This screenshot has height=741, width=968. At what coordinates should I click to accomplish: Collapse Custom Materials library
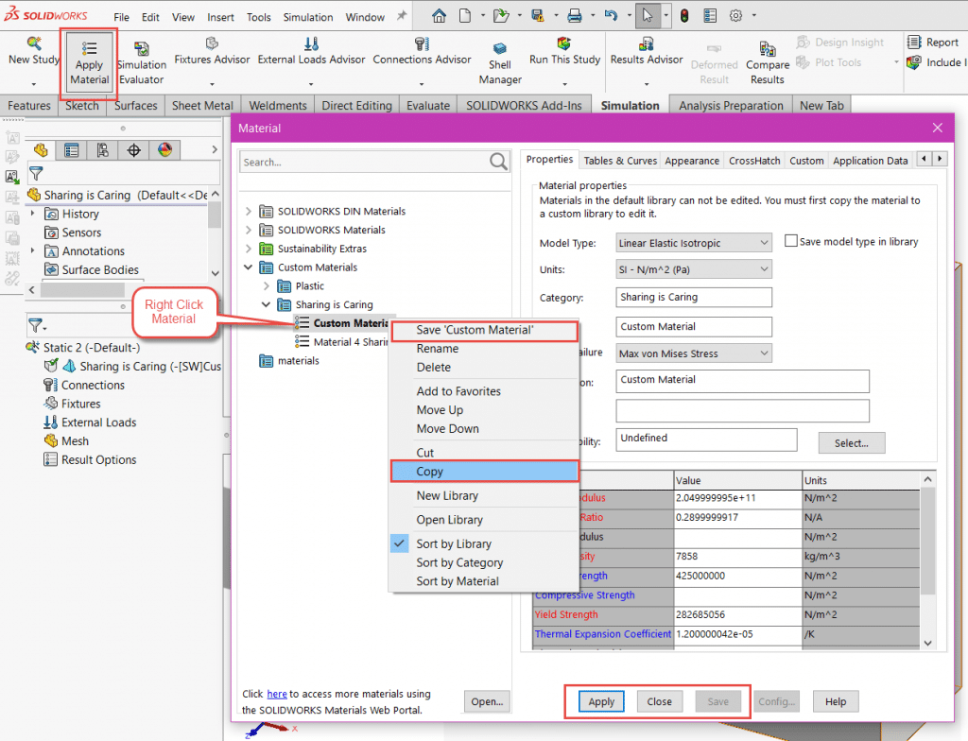pos(249,267)
